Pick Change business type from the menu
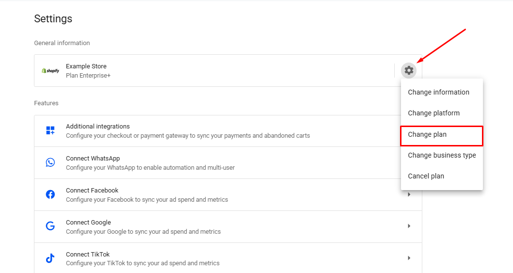The width and height of the screenshot is (513, 273). [x=442, y=155]
